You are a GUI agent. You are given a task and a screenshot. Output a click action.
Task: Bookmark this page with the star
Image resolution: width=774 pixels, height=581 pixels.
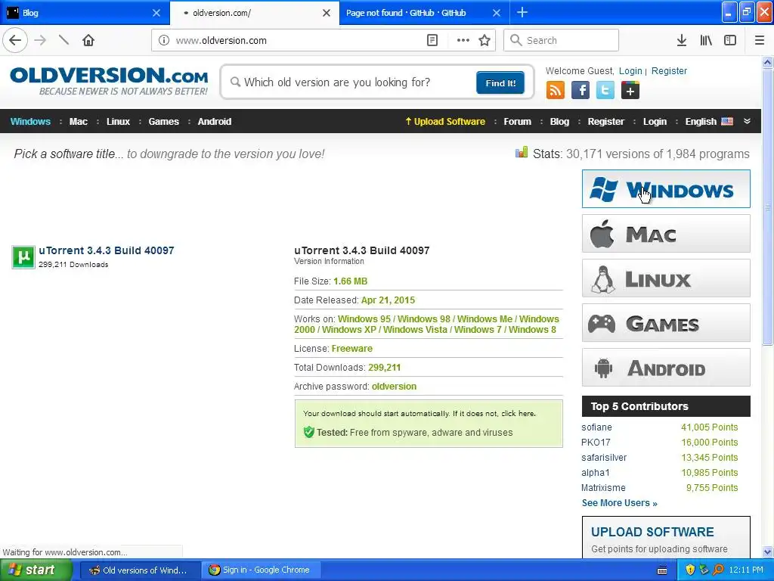[485, 41]
